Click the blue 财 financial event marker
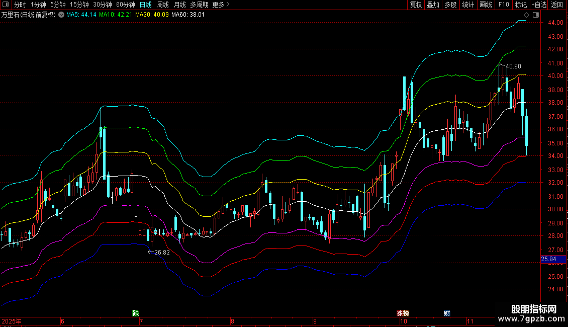The image size is (568, 327). (x=447, y=313)
